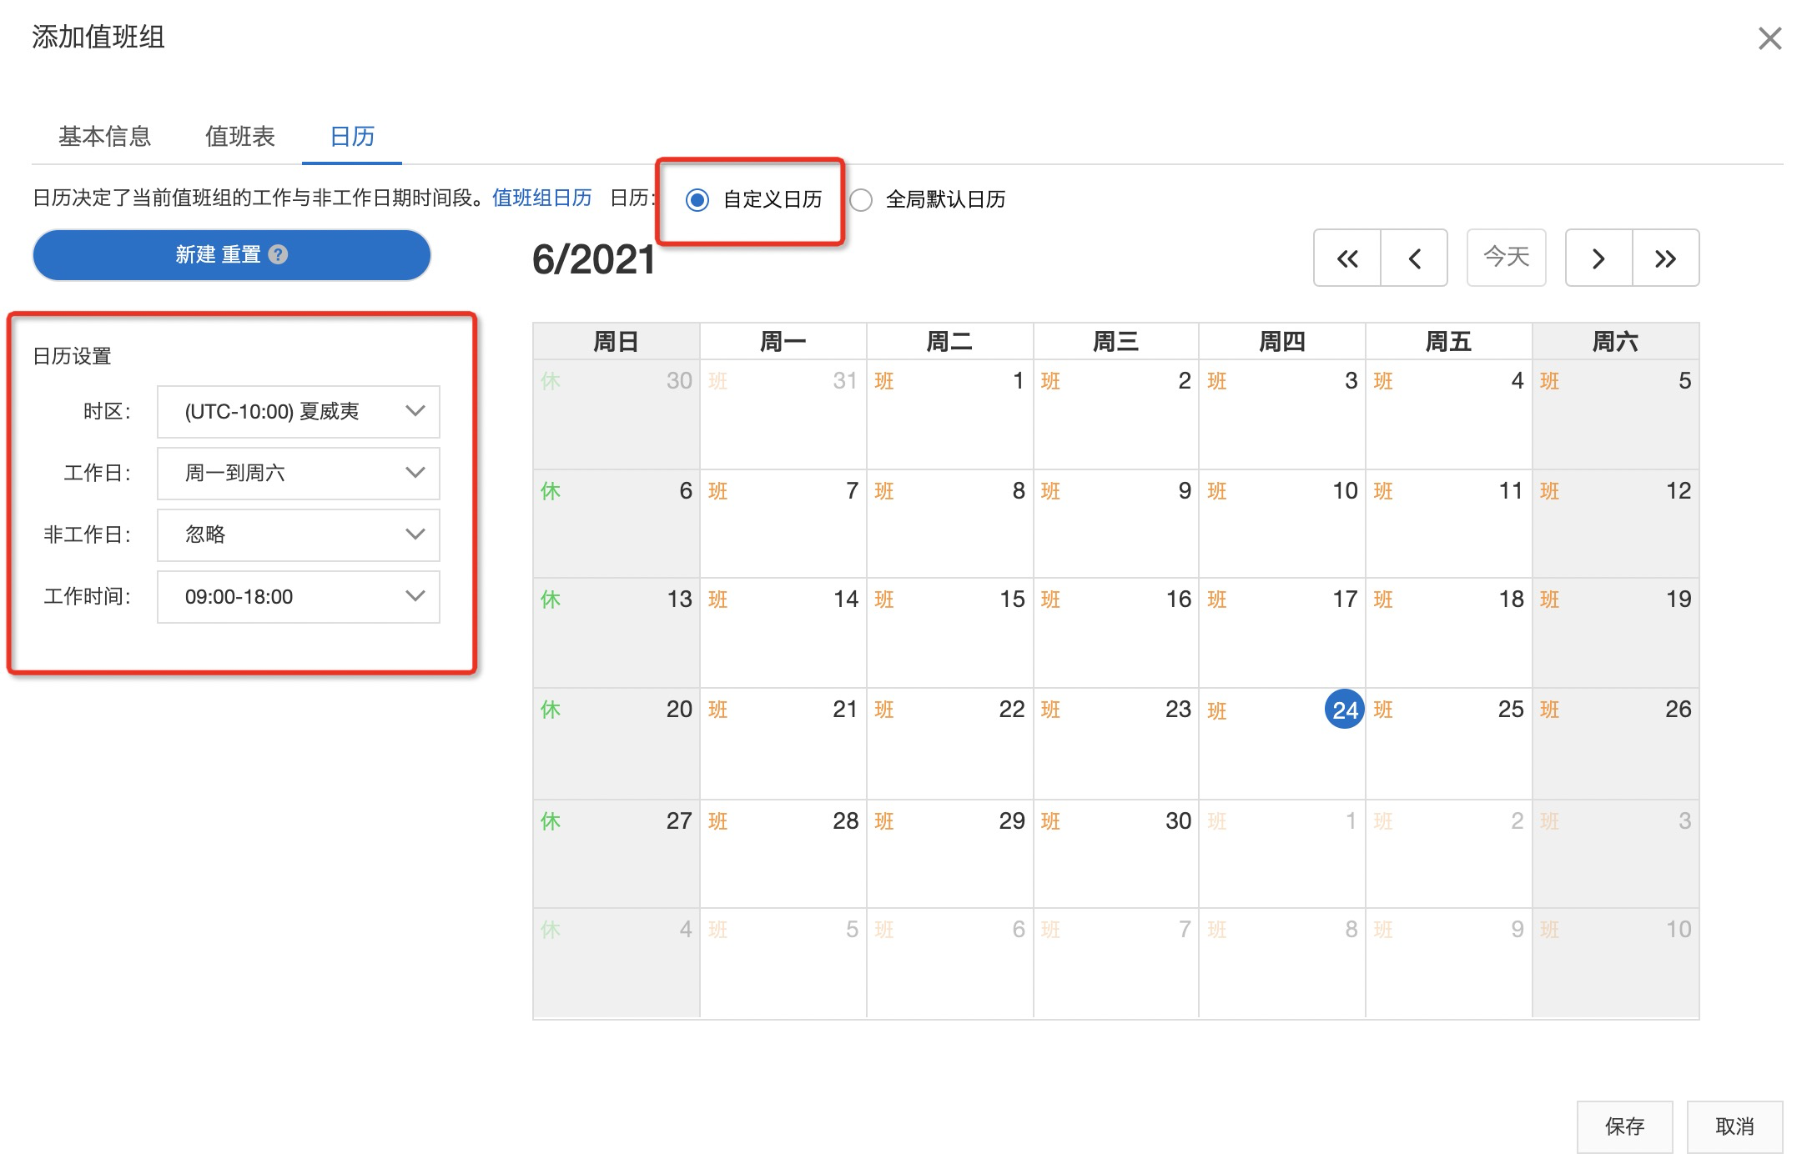The height and width of the screenshot is (1174, 1807).
Task: Expand the 工作日 dropdown
Action: pos(298,473)
